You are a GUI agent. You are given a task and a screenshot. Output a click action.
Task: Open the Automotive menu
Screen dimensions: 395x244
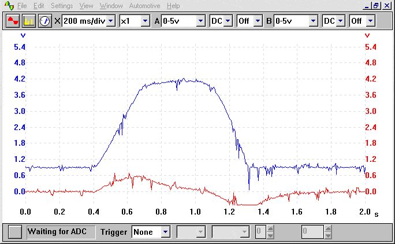[x=144, y=6]
